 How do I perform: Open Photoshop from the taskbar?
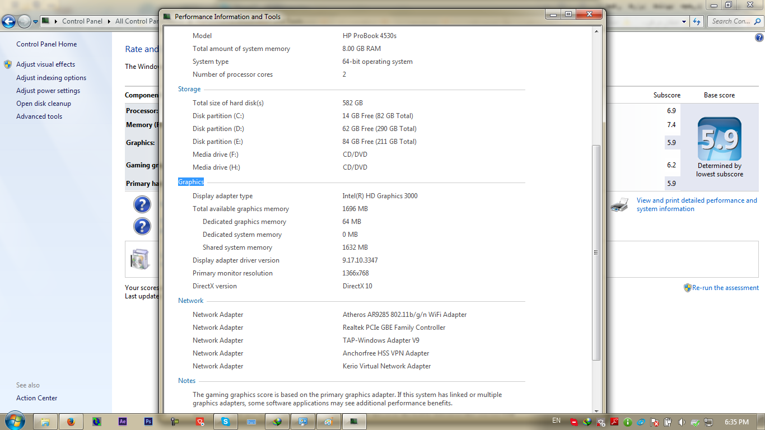tap(148, 422)
